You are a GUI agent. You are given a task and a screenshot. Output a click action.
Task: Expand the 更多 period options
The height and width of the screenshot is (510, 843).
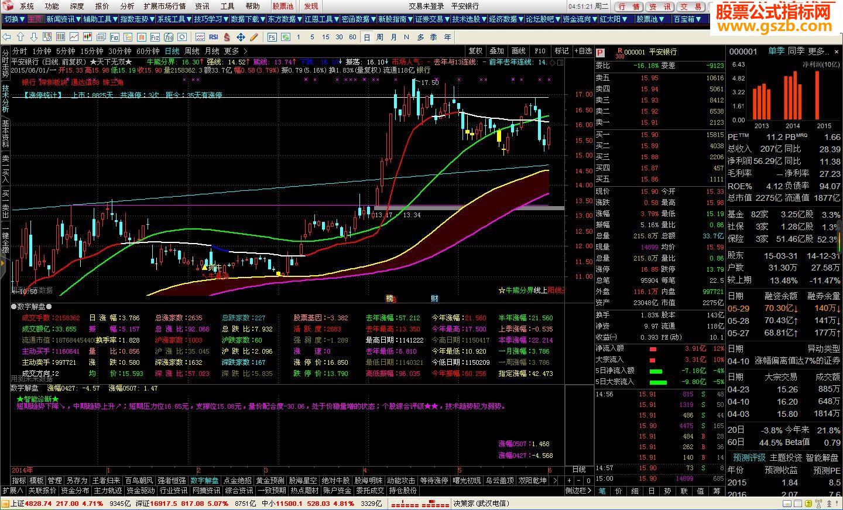click(x=235, y=52)
